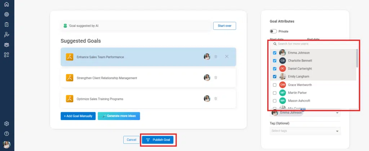Click Martin Parker's MP avatar

coord(283,93)
